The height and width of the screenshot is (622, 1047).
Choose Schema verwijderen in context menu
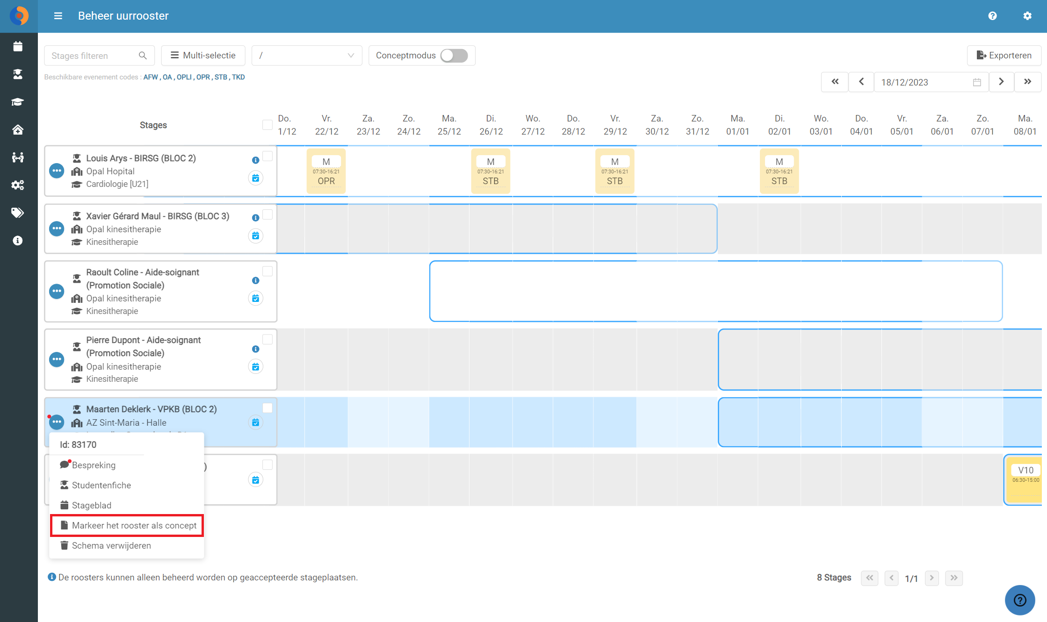tap(105, 546)
